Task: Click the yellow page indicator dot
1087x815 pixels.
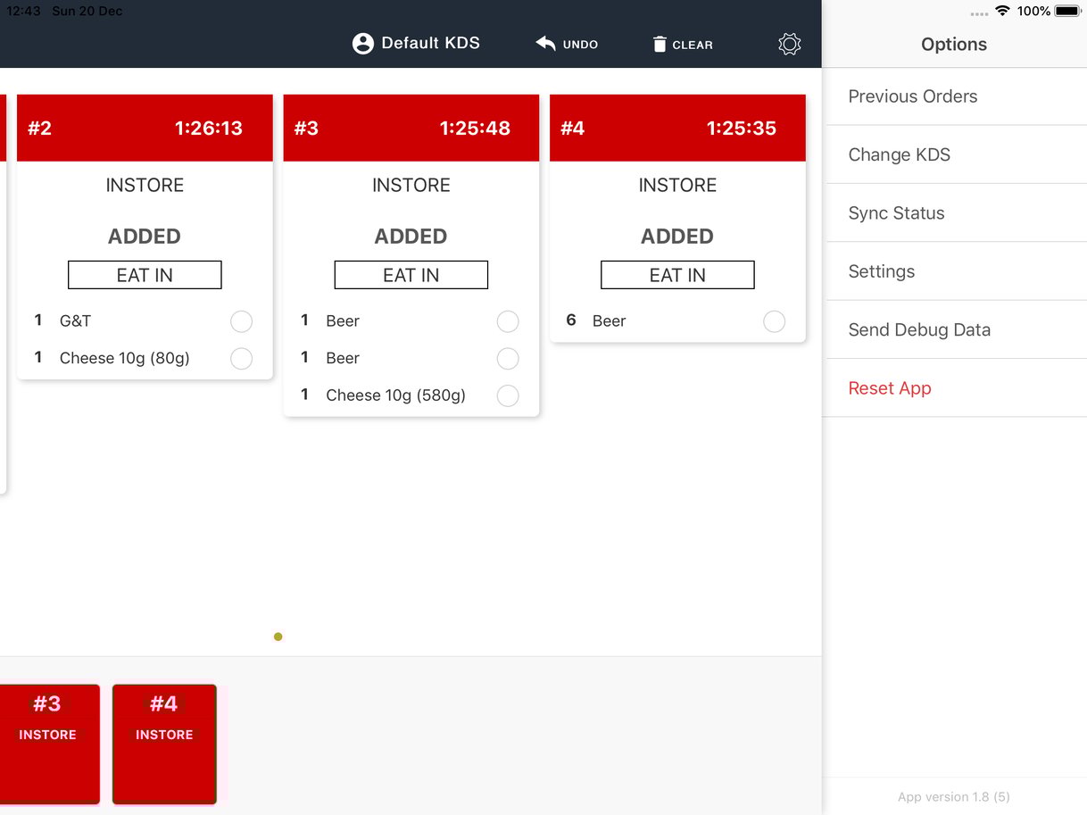Action: point(278,636)
